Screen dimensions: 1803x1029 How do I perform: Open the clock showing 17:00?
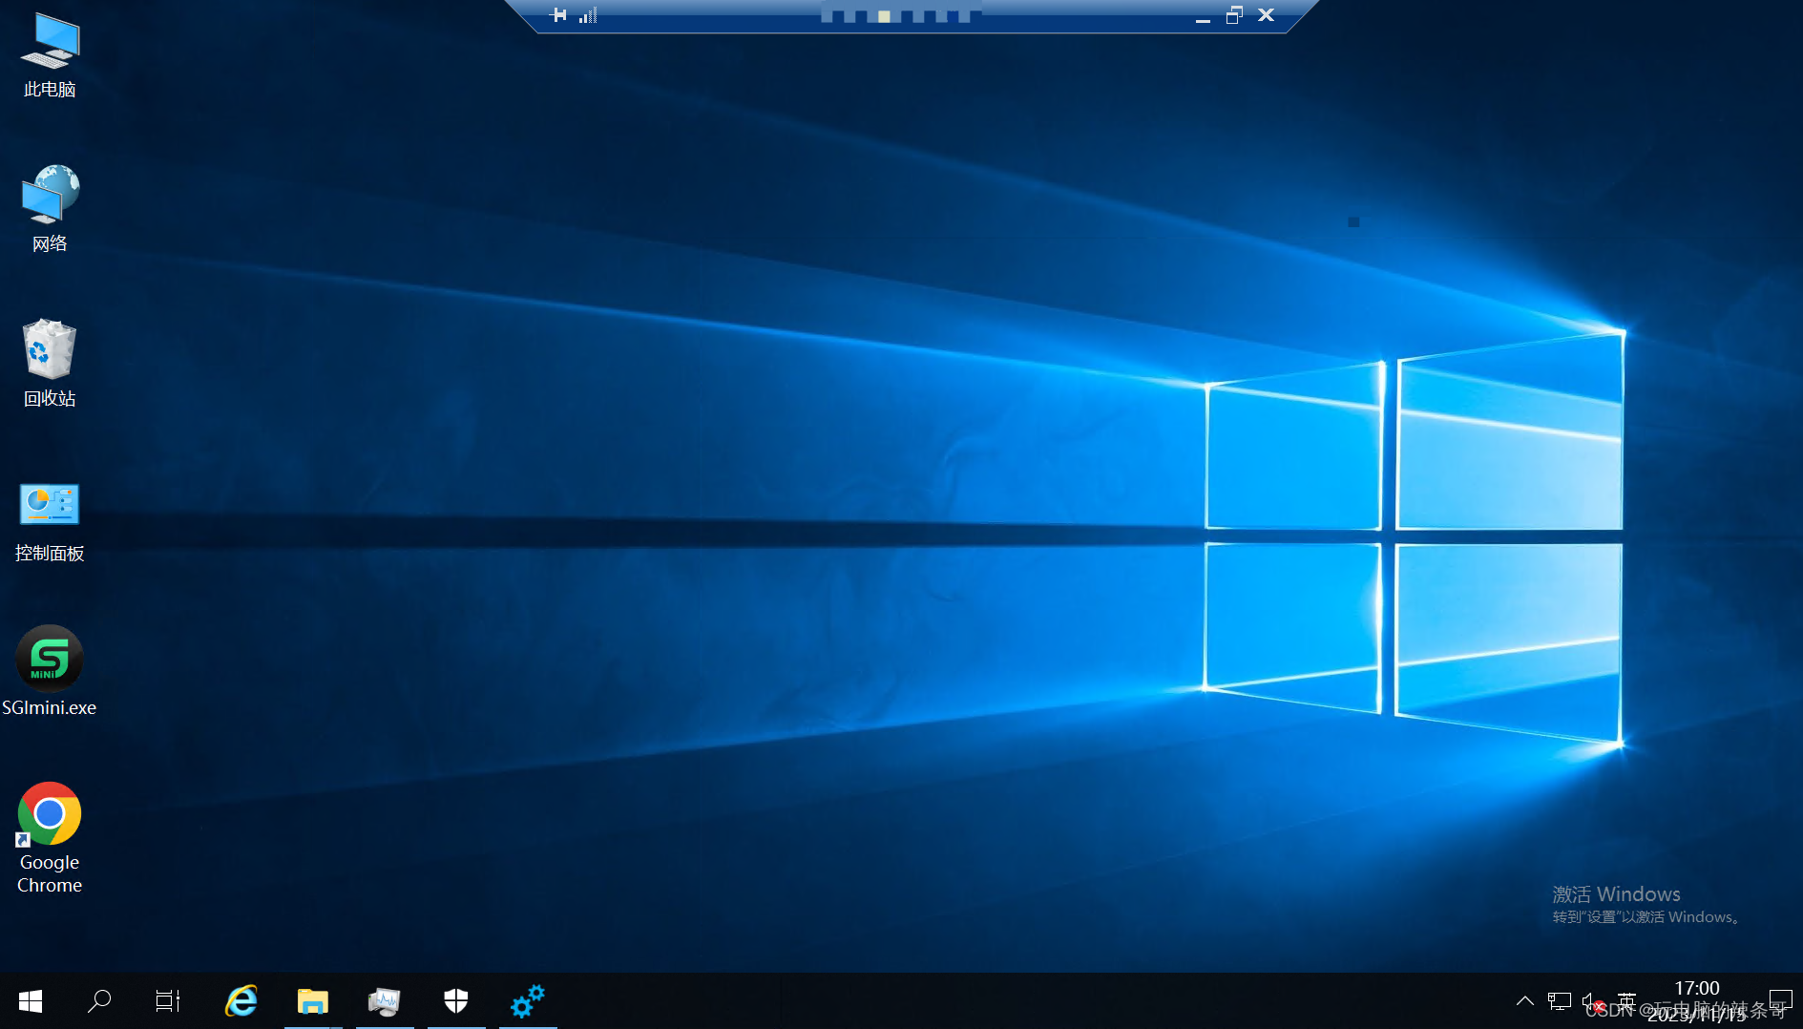(1697, 1001)
